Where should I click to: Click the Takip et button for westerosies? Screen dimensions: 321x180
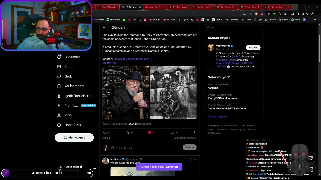pyautogui.click(x=253, y=47)
